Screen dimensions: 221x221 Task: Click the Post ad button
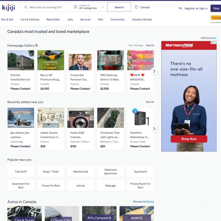[215, 8]
